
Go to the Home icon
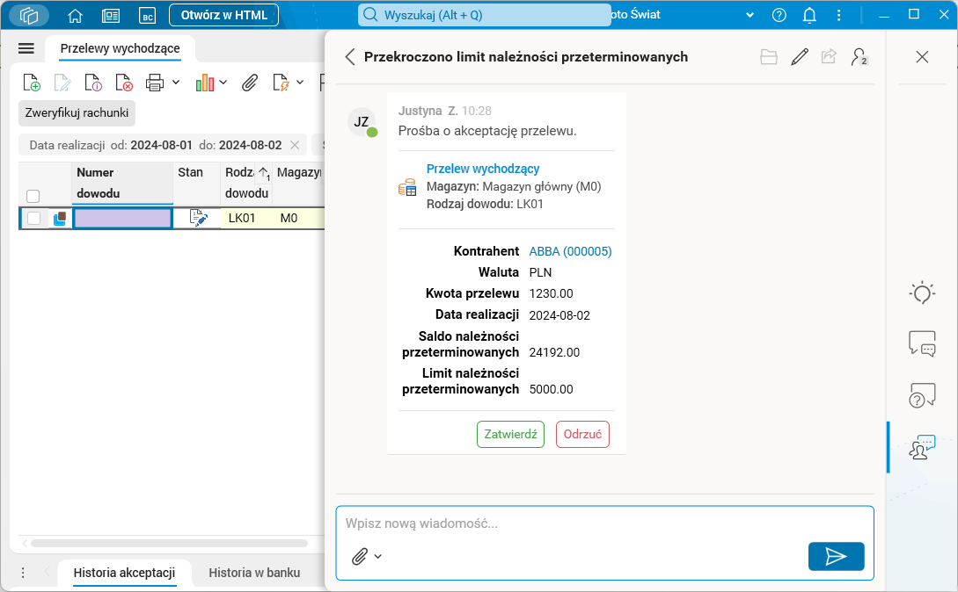(75, 15)
